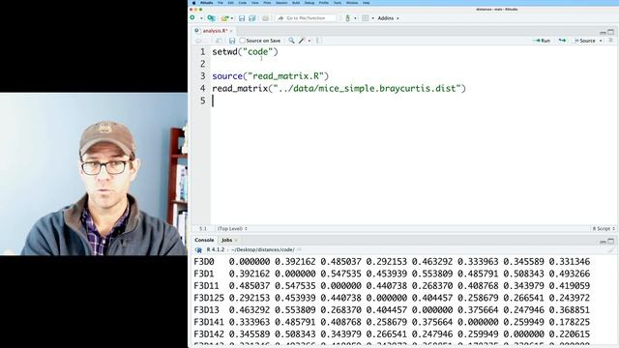The image size is (619, 348).
Task: Run the current line with Run button
Action: 542,41
